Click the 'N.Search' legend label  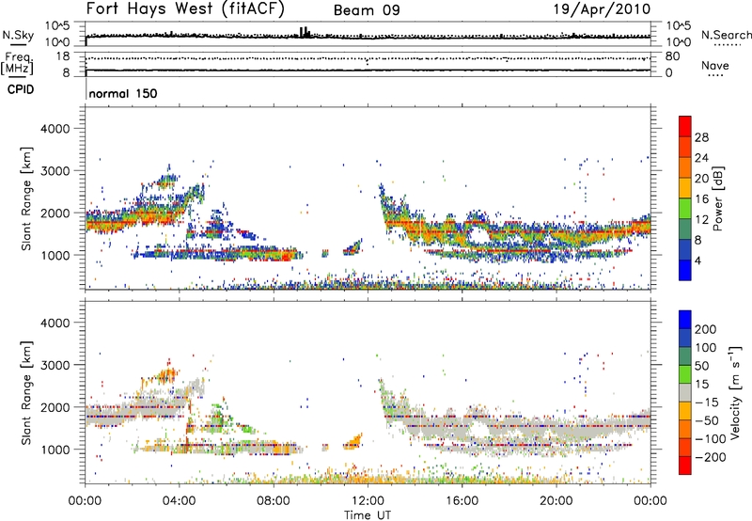click(x=726, y=35)
